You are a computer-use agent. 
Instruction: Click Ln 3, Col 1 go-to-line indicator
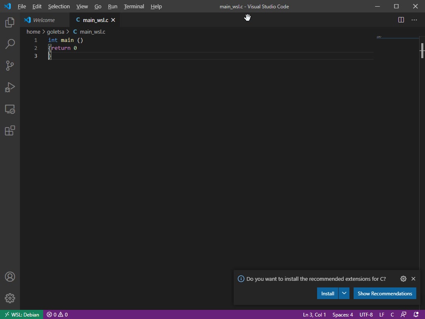pos(315,315)
